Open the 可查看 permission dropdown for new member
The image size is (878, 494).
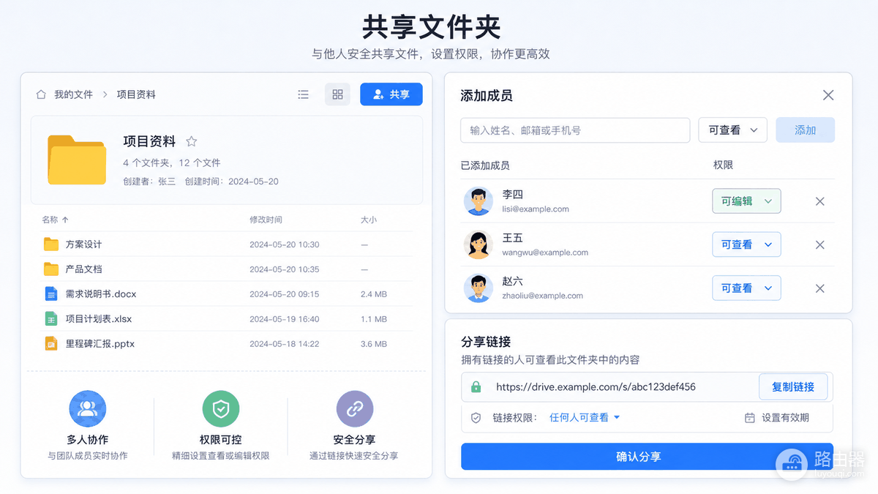click(732, 130)
